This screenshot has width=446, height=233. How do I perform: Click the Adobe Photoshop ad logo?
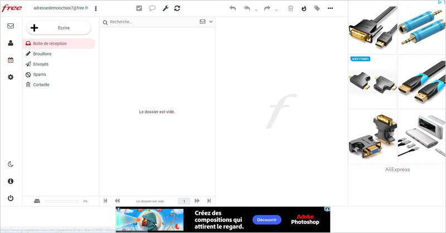[x=305, y=220]
